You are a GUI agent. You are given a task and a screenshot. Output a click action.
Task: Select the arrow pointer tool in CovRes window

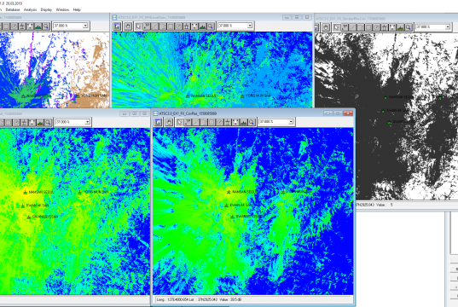point(180,122)
